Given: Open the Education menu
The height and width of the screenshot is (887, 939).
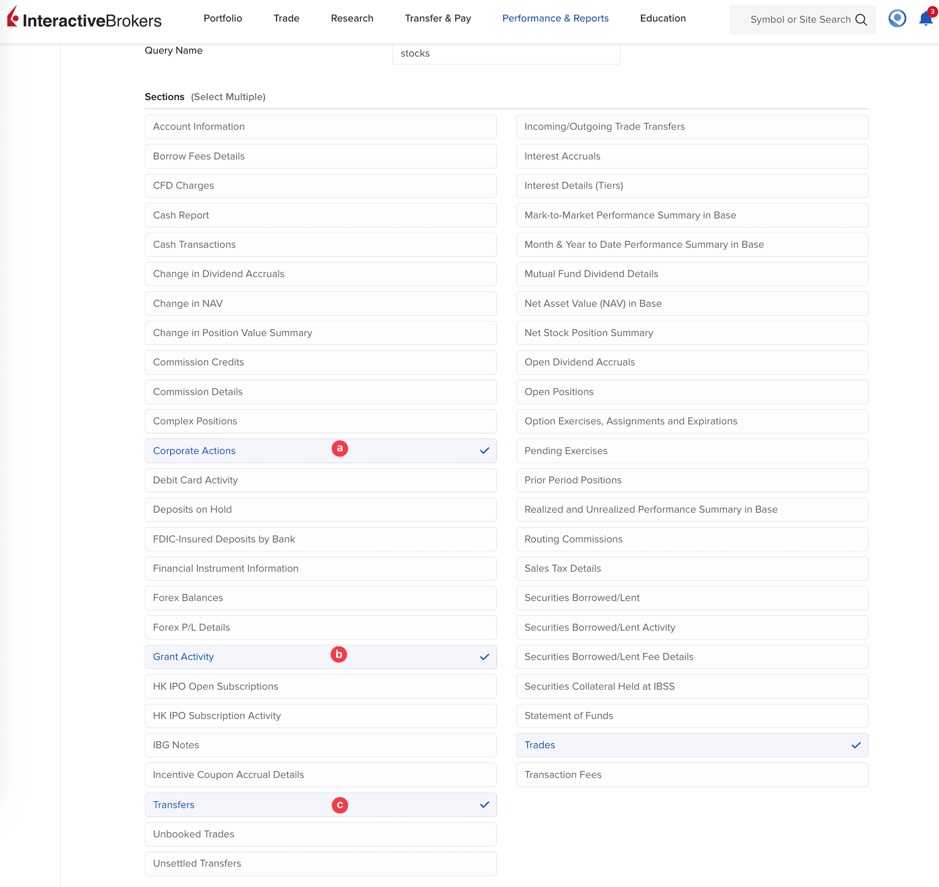Looking at the screenshot, I should click(x=662, y=18).
